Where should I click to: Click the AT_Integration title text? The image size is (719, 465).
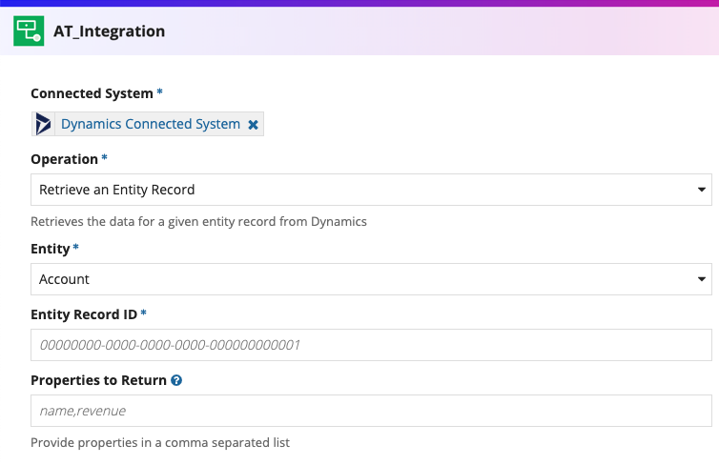point(109,31)
